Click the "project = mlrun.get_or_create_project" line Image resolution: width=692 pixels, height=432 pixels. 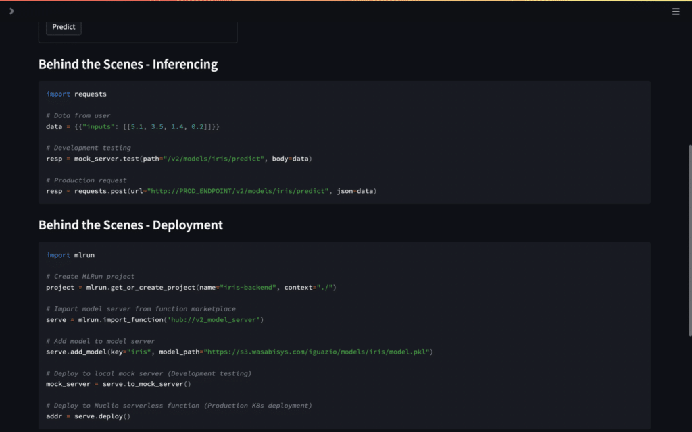[191, 288]
